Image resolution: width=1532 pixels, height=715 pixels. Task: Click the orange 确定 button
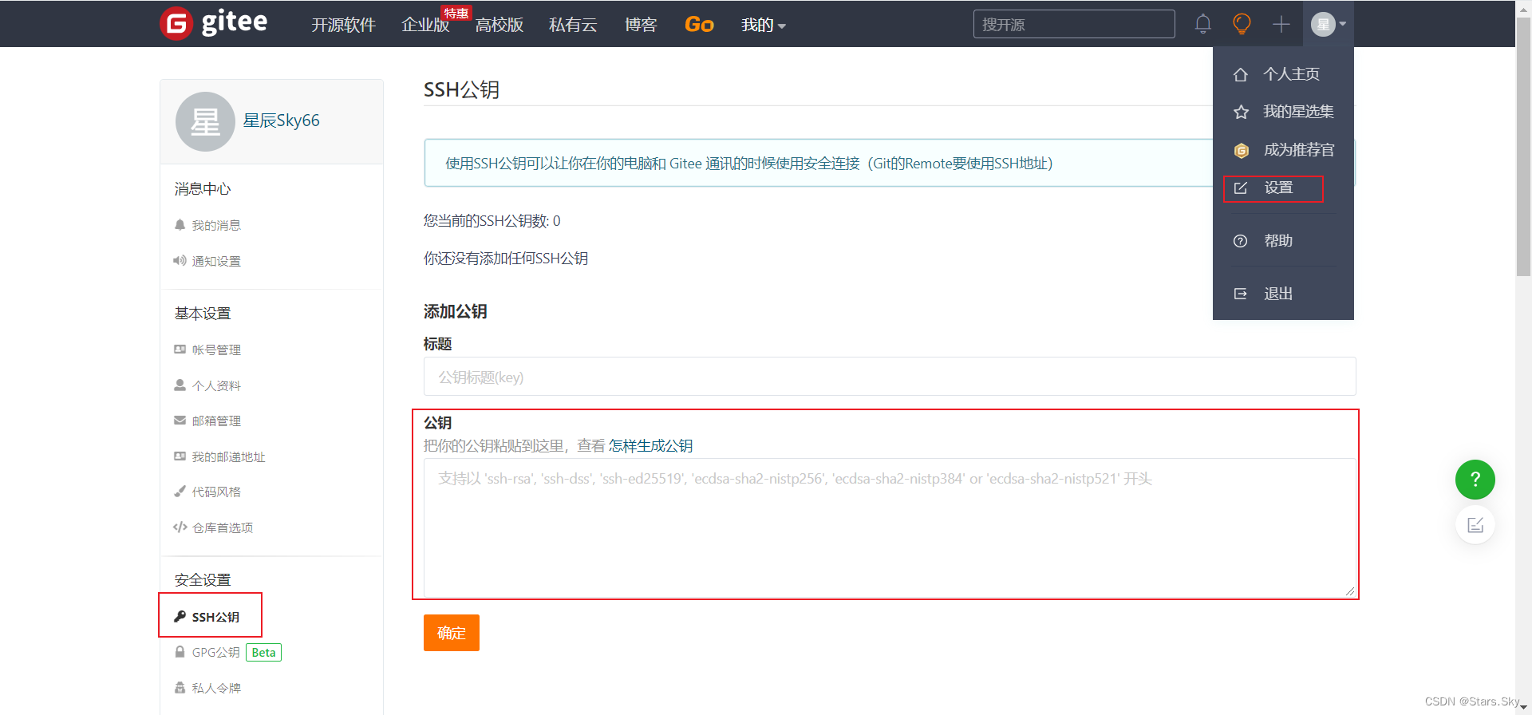click(x=452, y=633)
